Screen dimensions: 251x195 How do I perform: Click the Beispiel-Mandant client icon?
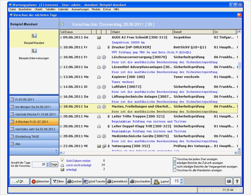coord(34,36)
